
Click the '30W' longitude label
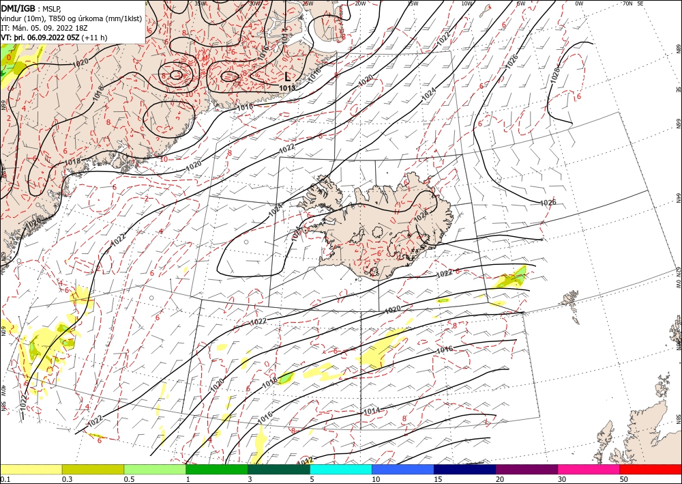tap(255, 3)
